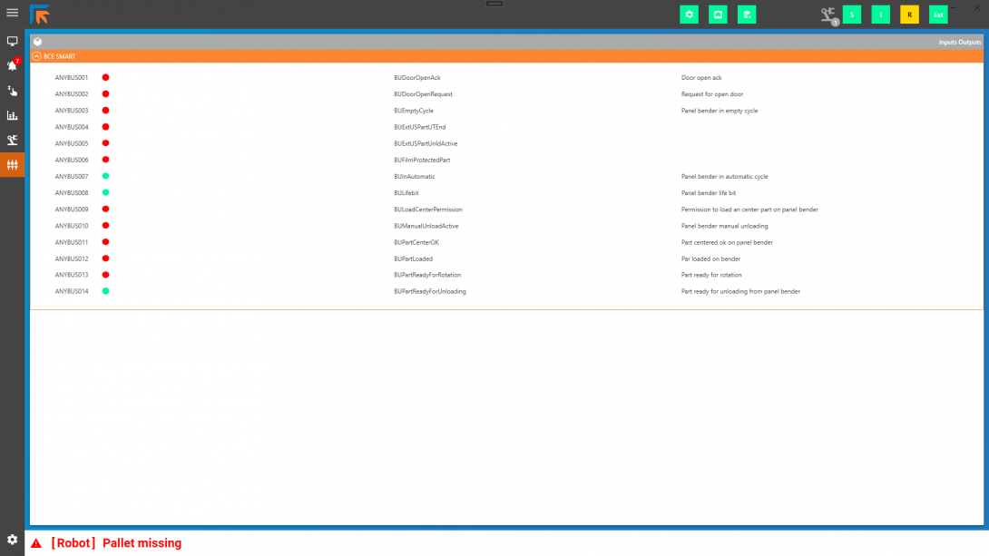The width and height of the screenshot is (989, 556).
Task: Toggle the ANYBUS007 green indicator
Action: 105,176
